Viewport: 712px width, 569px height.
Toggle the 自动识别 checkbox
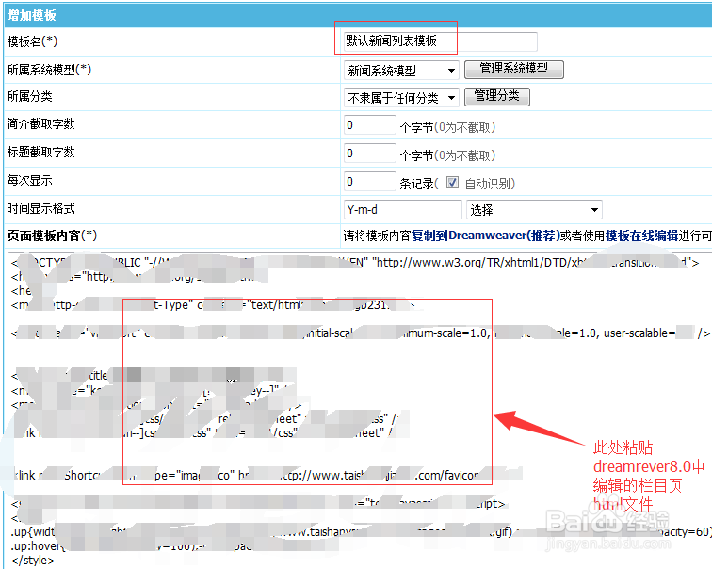pos(452,182)
